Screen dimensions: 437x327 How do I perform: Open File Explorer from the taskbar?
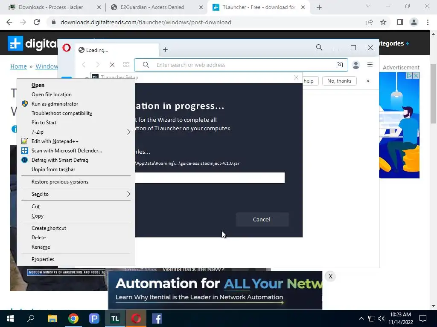point(52,318)
